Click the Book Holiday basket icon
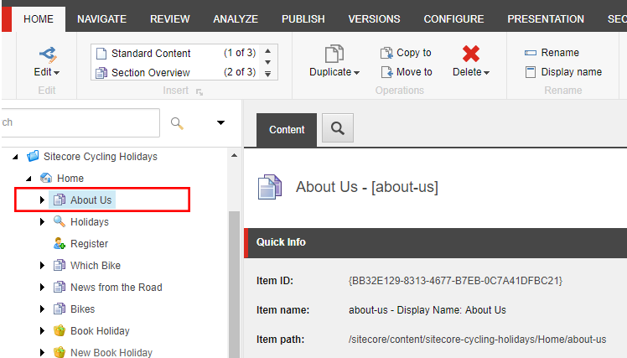The image size is (627, 358). click(x=60, y=331)
